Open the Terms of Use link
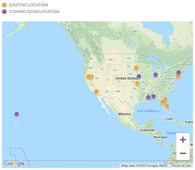This screenshot has width=195, height=170. [x=181, y=166]
